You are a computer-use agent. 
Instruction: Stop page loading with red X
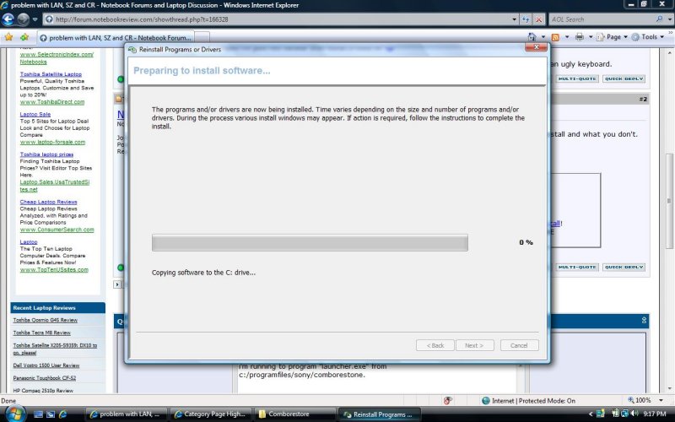pyautogui.click(x=538, y=19)
